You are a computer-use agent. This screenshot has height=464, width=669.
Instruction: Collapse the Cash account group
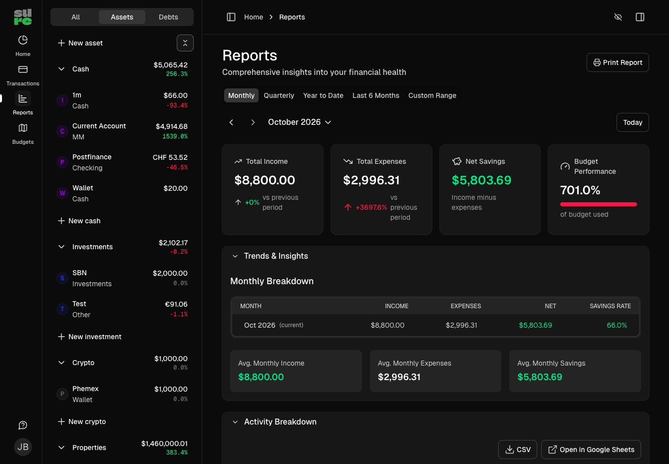(61, 69)
